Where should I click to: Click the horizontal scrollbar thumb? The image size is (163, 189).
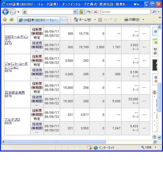point(56,142)
